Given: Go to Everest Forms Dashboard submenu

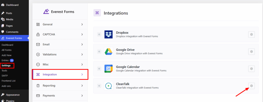Looking at the screenshot, I should pos(7,45).
